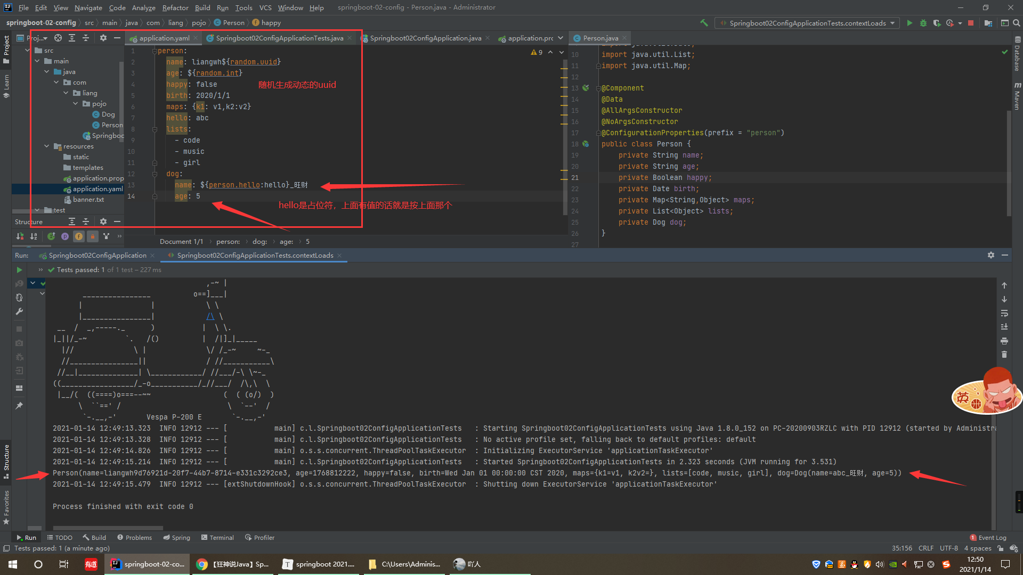Toggle the happy checkbox in YAML config

click(208, 84)
